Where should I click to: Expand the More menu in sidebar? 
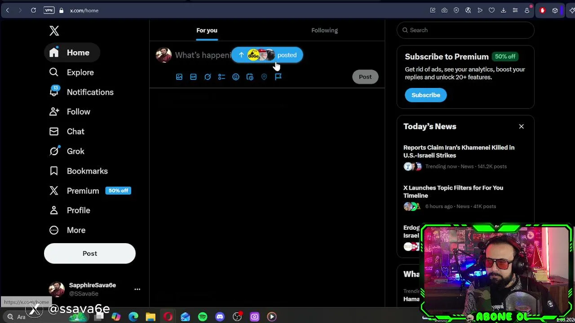click(68, 230)
